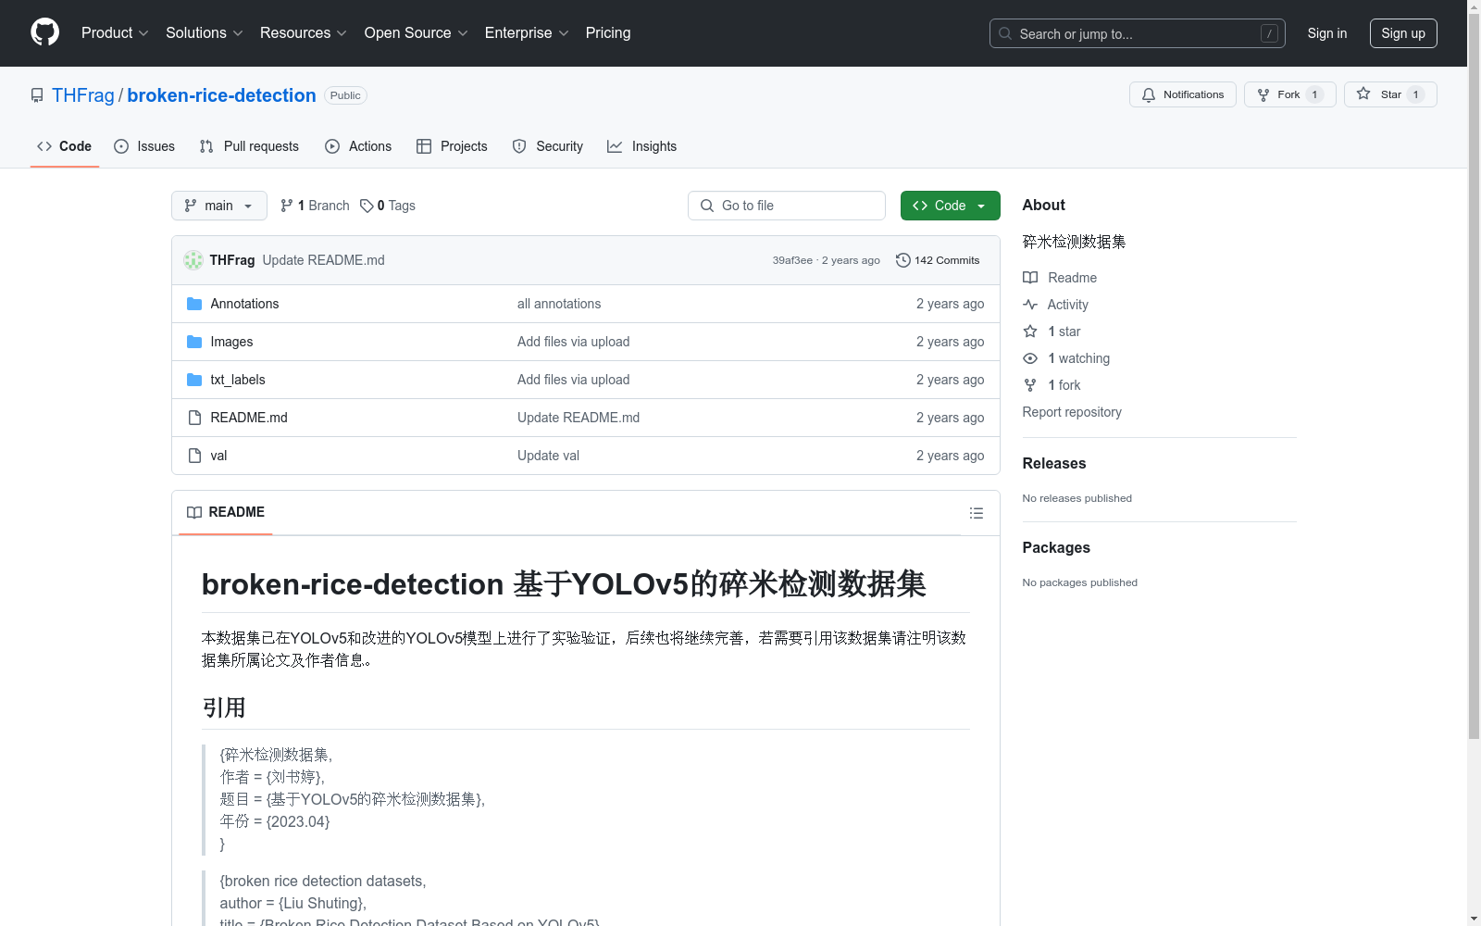Open the val file name
This screenshot has height=926, width=1481.
(218, 456)
